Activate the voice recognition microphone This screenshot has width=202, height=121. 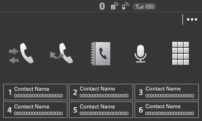(x=141, y=54)
